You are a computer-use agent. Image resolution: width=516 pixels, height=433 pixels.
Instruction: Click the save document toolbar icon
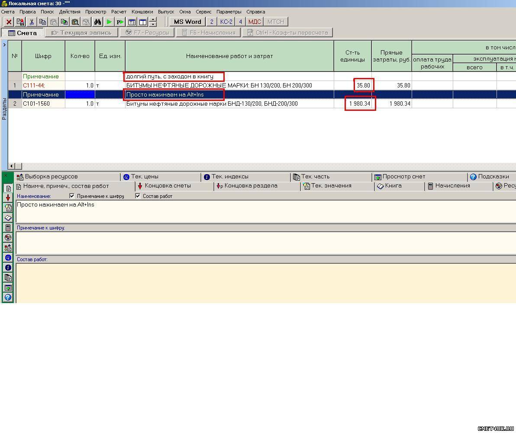tap(20, 22)
